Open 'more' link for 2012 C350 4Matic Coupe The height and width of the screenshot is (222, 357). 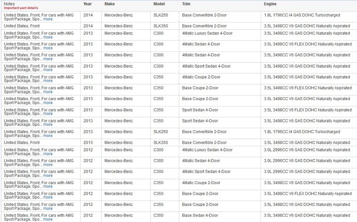click(x=48, y=187)
